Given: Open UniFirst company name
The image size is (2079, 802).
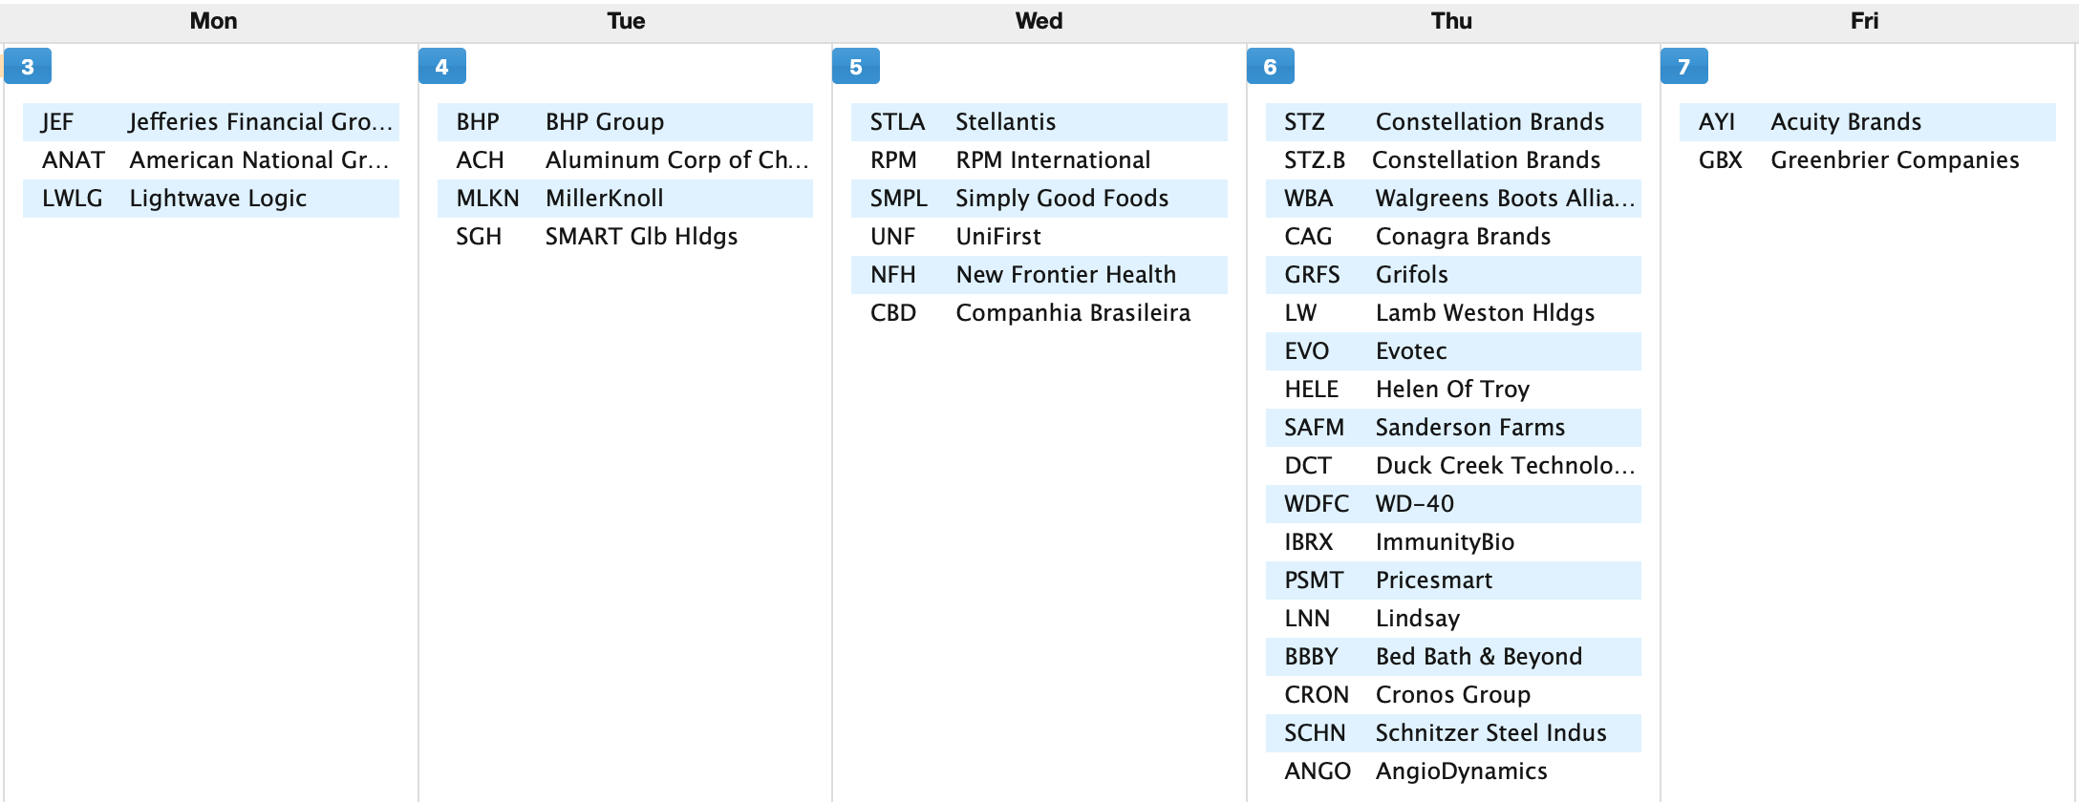Looking at the screenshot, I should coord(998,237).
